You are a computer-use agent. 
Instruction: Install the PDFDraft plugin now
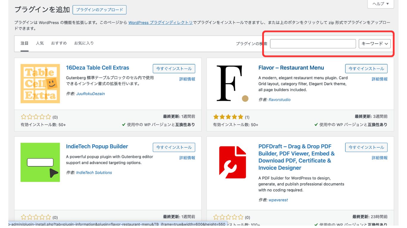(366, 147)
